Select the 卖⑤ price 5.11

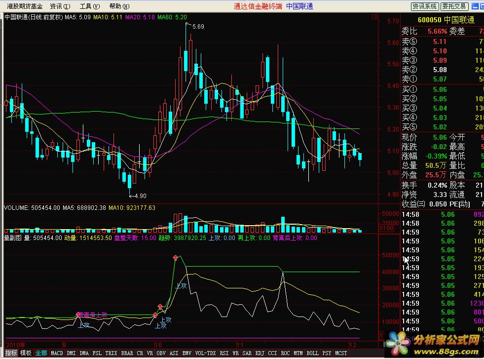pyautogui.click(x=440, y=41)
